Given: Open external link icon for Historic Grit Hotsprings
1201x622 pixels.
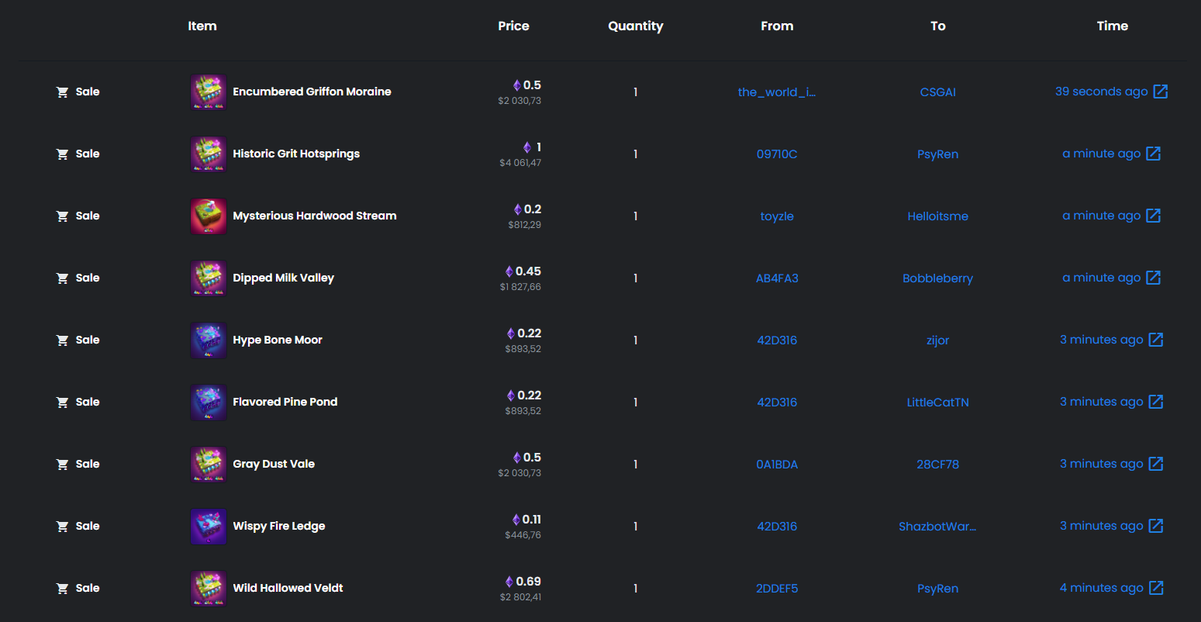Looking at the screenshot, I should 1153,154.
